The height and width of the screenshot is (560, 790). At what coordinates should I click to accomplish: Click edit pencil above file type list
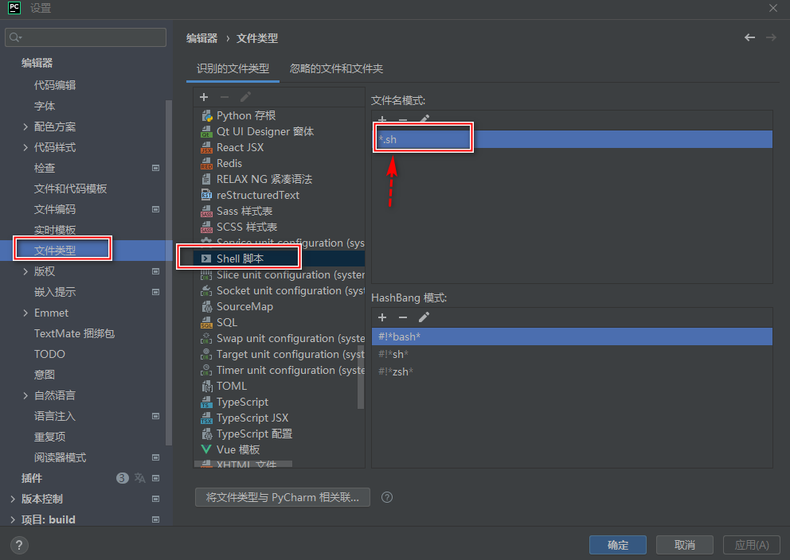(246, 97)
